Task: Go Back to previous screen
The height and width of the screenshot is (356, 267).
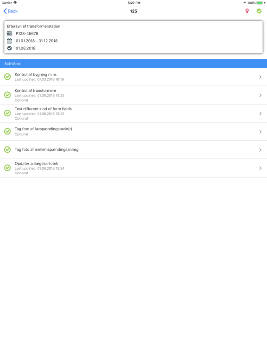Action: tap(11, 11)
